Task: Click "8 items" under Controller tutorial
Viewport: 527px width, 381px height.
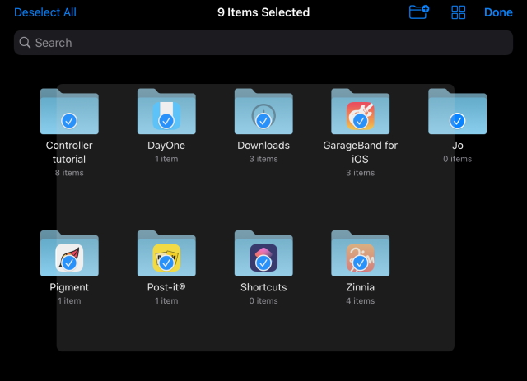Action: pos(69,173)
